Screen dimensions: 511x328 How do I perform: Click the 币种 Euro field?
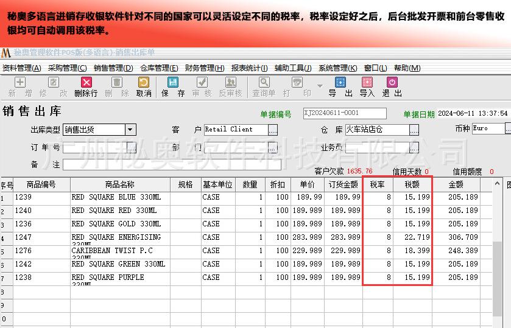click(x=488, y=128)
